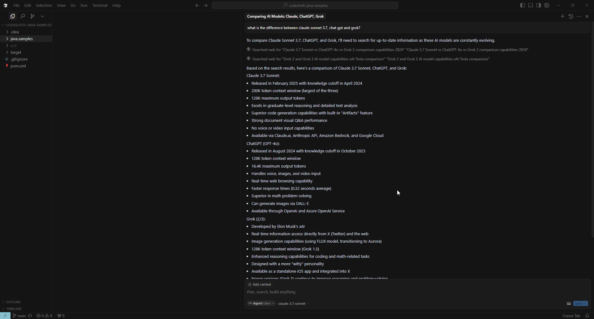Expand the target folder
This screenshot has width=594, height=319.
point(26,52)
